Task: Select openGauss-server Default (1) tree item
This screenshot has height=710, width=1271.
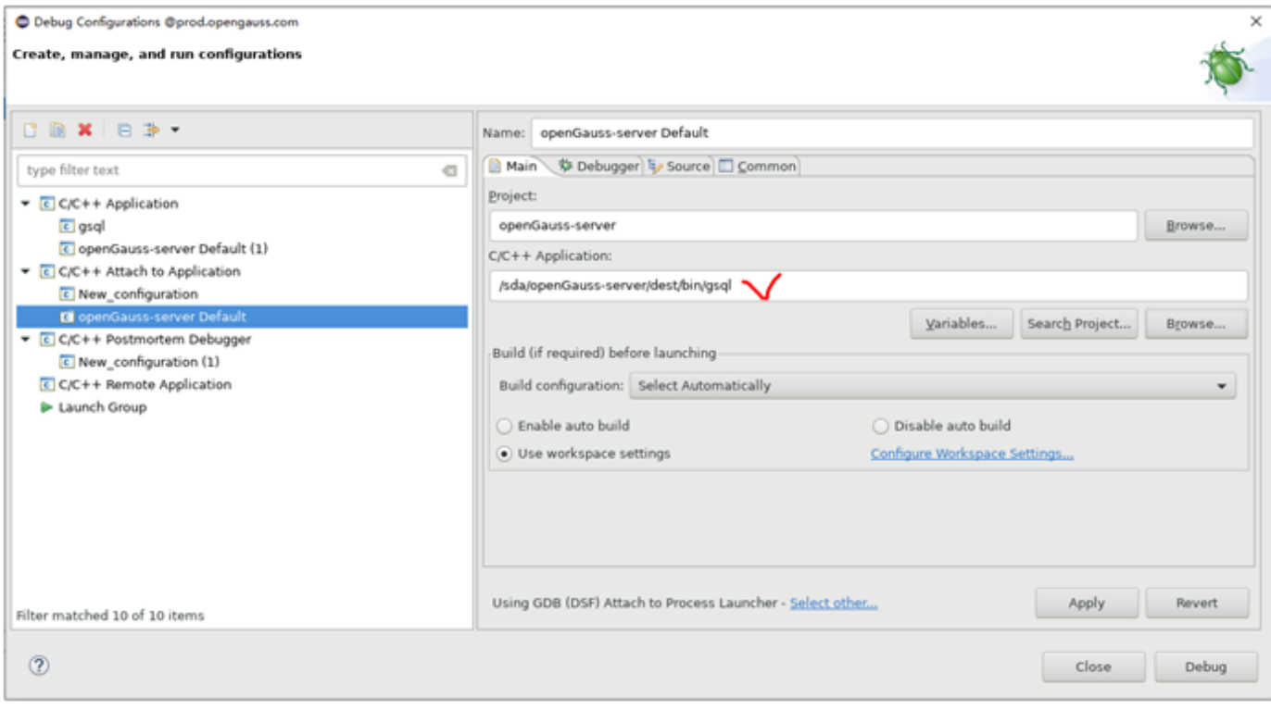Action: point(173,249)
